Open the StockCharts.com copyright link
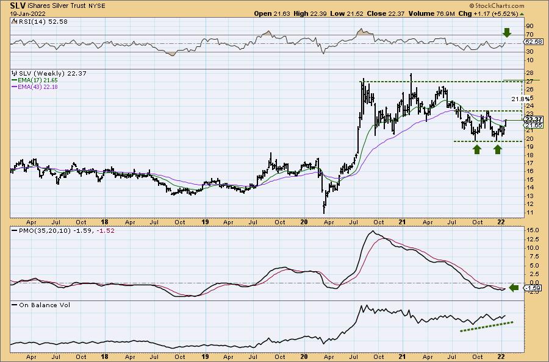 497,5
